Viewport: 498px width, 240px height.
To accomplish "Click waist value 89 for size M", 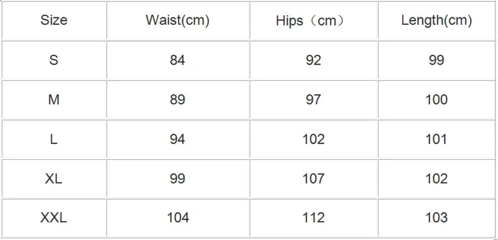I will (178, 99).
